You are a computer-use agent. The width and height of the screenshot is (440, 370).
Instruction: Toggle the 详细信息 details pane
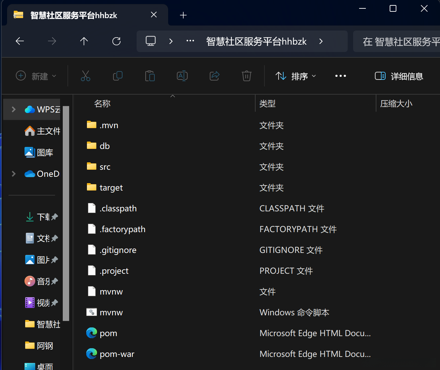click(x=399, y=76)
